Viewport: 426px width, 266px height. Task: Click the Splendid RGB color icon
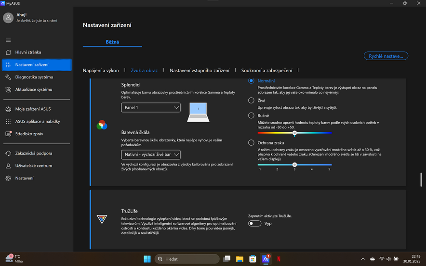pyautogui.click(x=102, y=125)
